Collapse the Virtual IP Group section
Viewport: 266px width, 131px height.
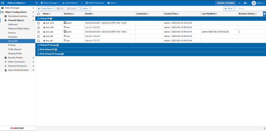pyautogui.click(x=38, y=45)
